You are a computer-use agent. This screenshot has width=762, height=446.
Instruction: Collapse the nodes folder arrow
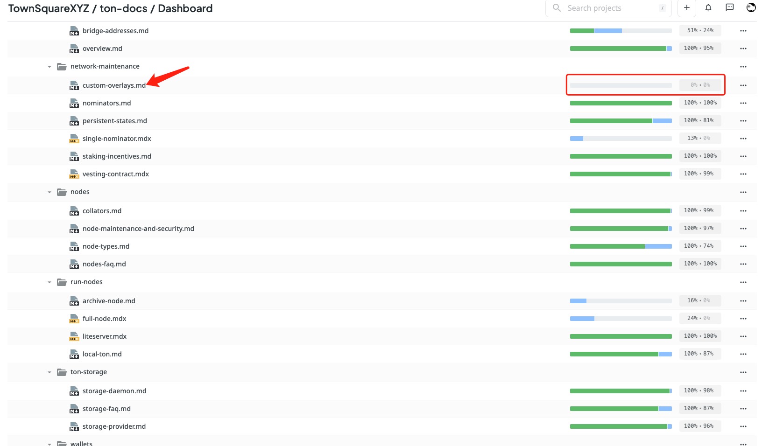tap(49, 192)
